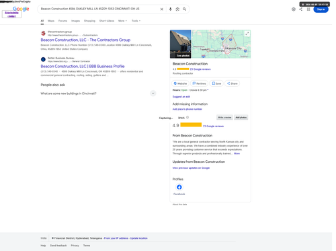Click Add place's phone number link
Image resolution: width=336 pixels, height=251 pixels.
point(187,109)
